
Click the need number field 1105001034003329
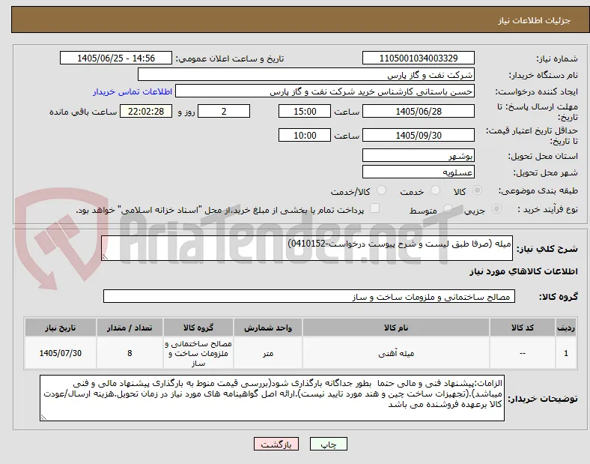click(x=418, y=58)
